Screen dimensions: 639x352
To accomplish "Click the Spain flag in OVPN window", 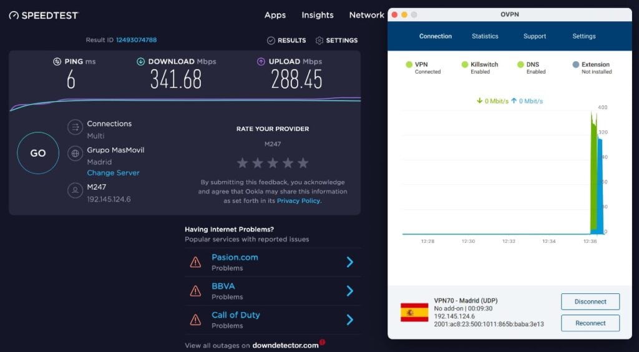I will (414, 312).
